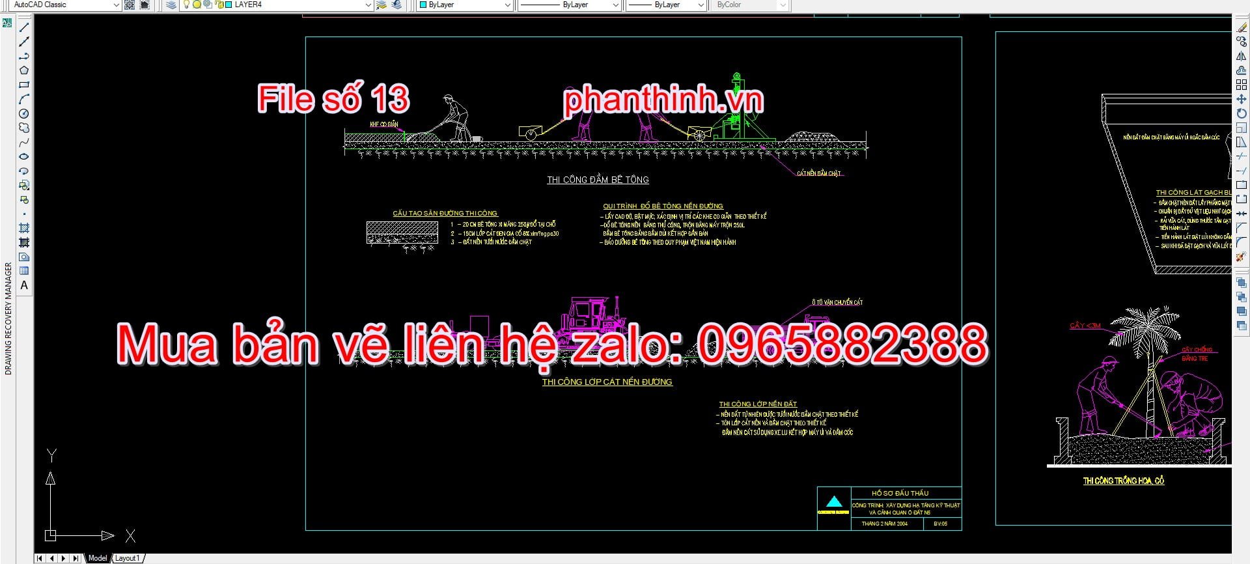Switch to the Model tab

click(x=98, y=558)
